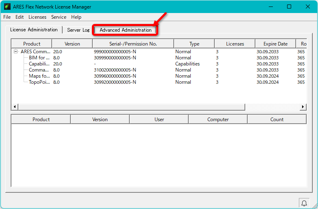Screen dimensions: 318x209
Task: Click serial 309990000000005-N
Action: tap(115, 58)
